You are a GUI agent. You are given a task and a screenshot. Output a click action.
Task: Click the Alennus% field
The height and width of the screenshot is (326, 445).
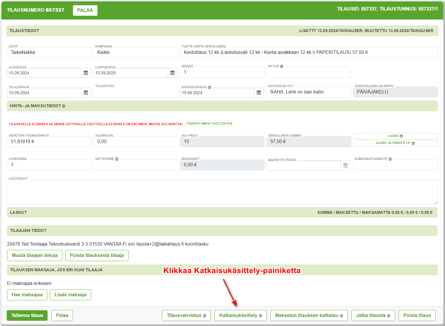[x=136, y=142]
